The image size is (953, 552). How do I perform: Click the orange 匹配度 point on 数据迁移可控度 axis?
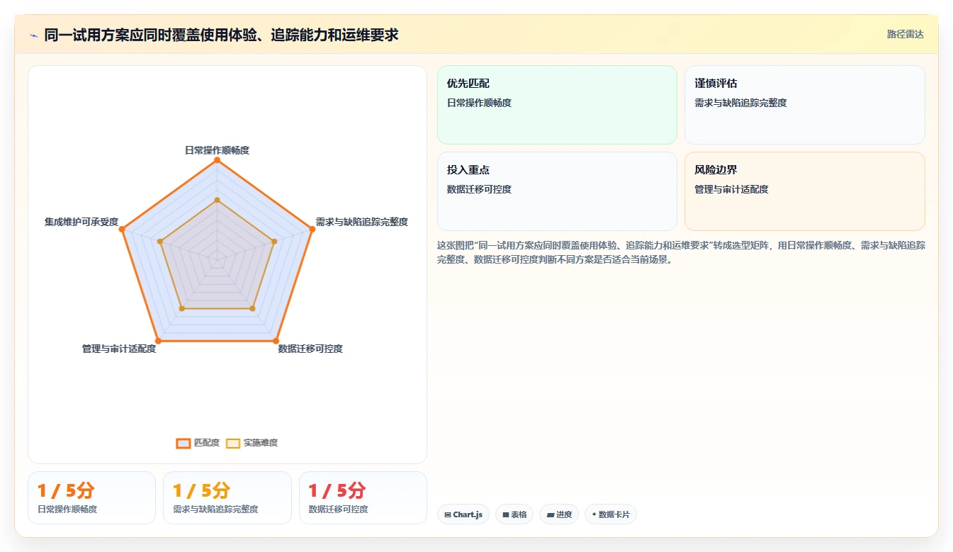(x=276, y=341)
